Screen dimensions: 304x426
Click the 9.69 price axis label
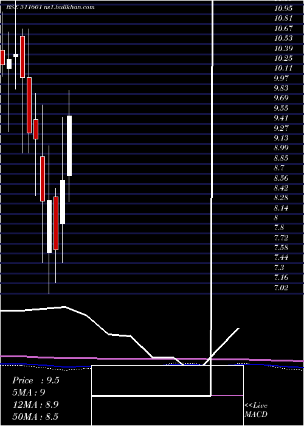point(281,98)
